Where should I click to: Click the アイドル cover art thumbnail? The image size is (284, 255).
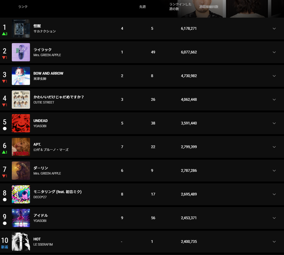point(21,218)
